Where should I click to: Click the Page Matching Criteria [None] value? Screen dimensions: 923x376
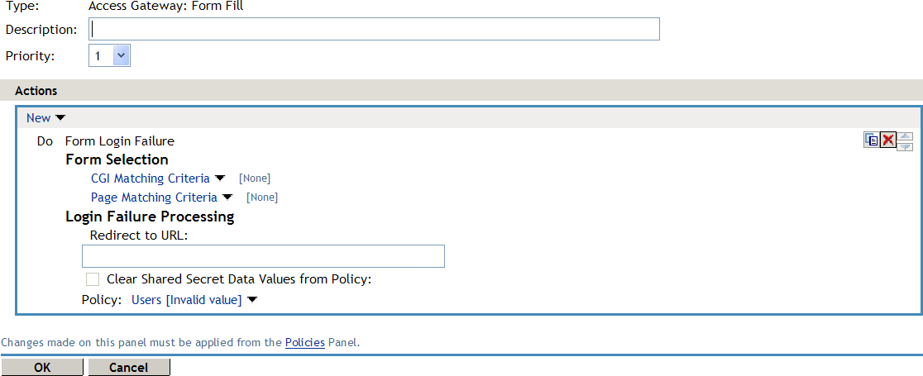[262, 198]
